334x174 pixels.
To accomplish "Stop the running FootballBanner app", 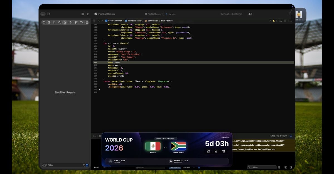I will pos(83,14).
